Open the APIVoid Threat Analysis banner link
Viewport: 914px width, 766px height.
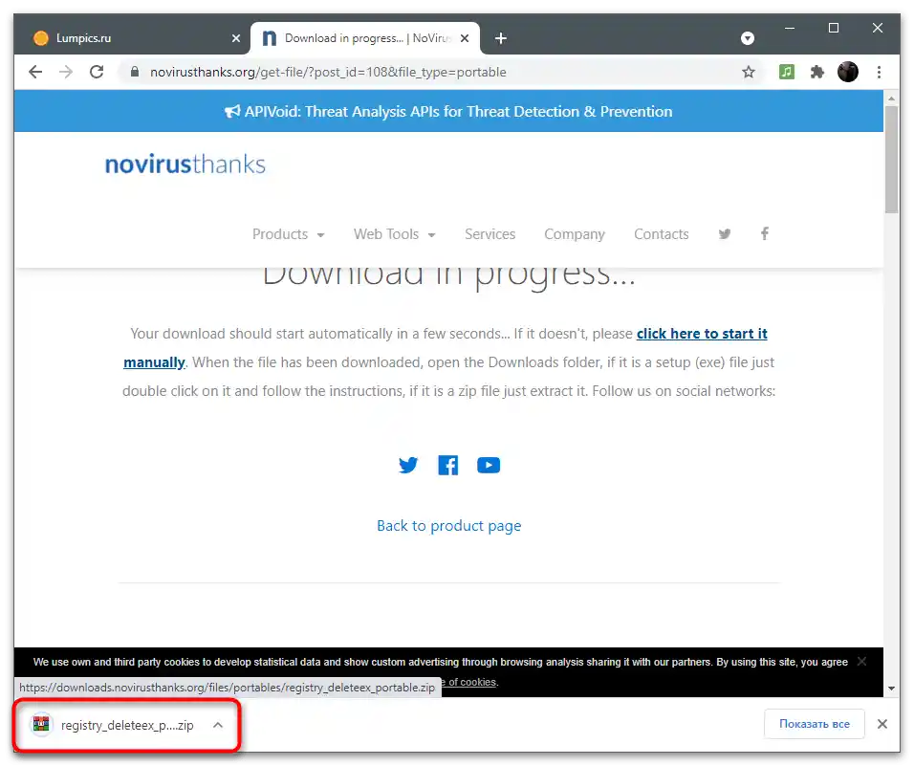(448, 111)
